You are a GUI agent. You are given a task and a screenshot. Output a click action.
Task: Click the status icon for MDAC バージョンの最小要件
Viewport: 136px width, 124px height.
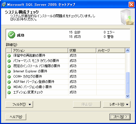pos(9,87)
